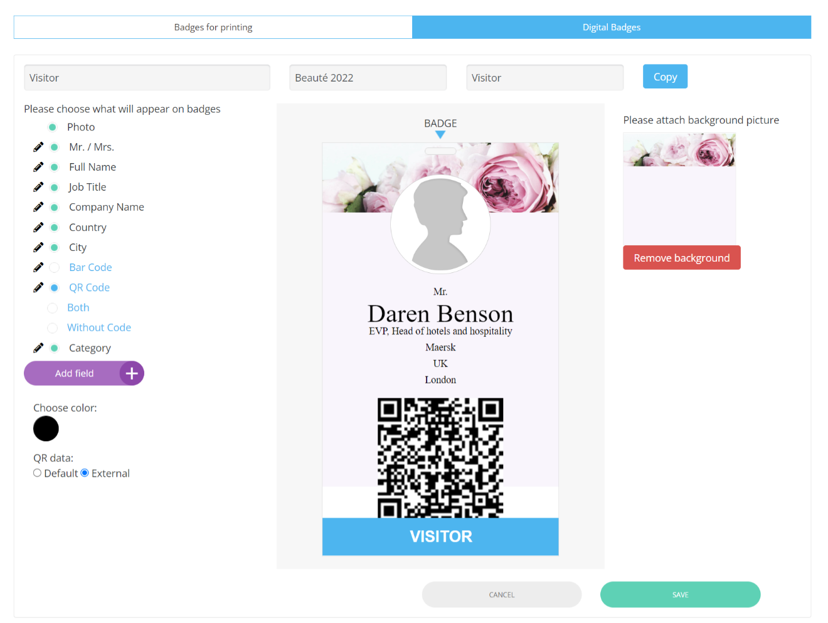This screenshot has height=623, width=828.
Task: Click the avatar photo placeholder on badge
Action: pos(440,225)
